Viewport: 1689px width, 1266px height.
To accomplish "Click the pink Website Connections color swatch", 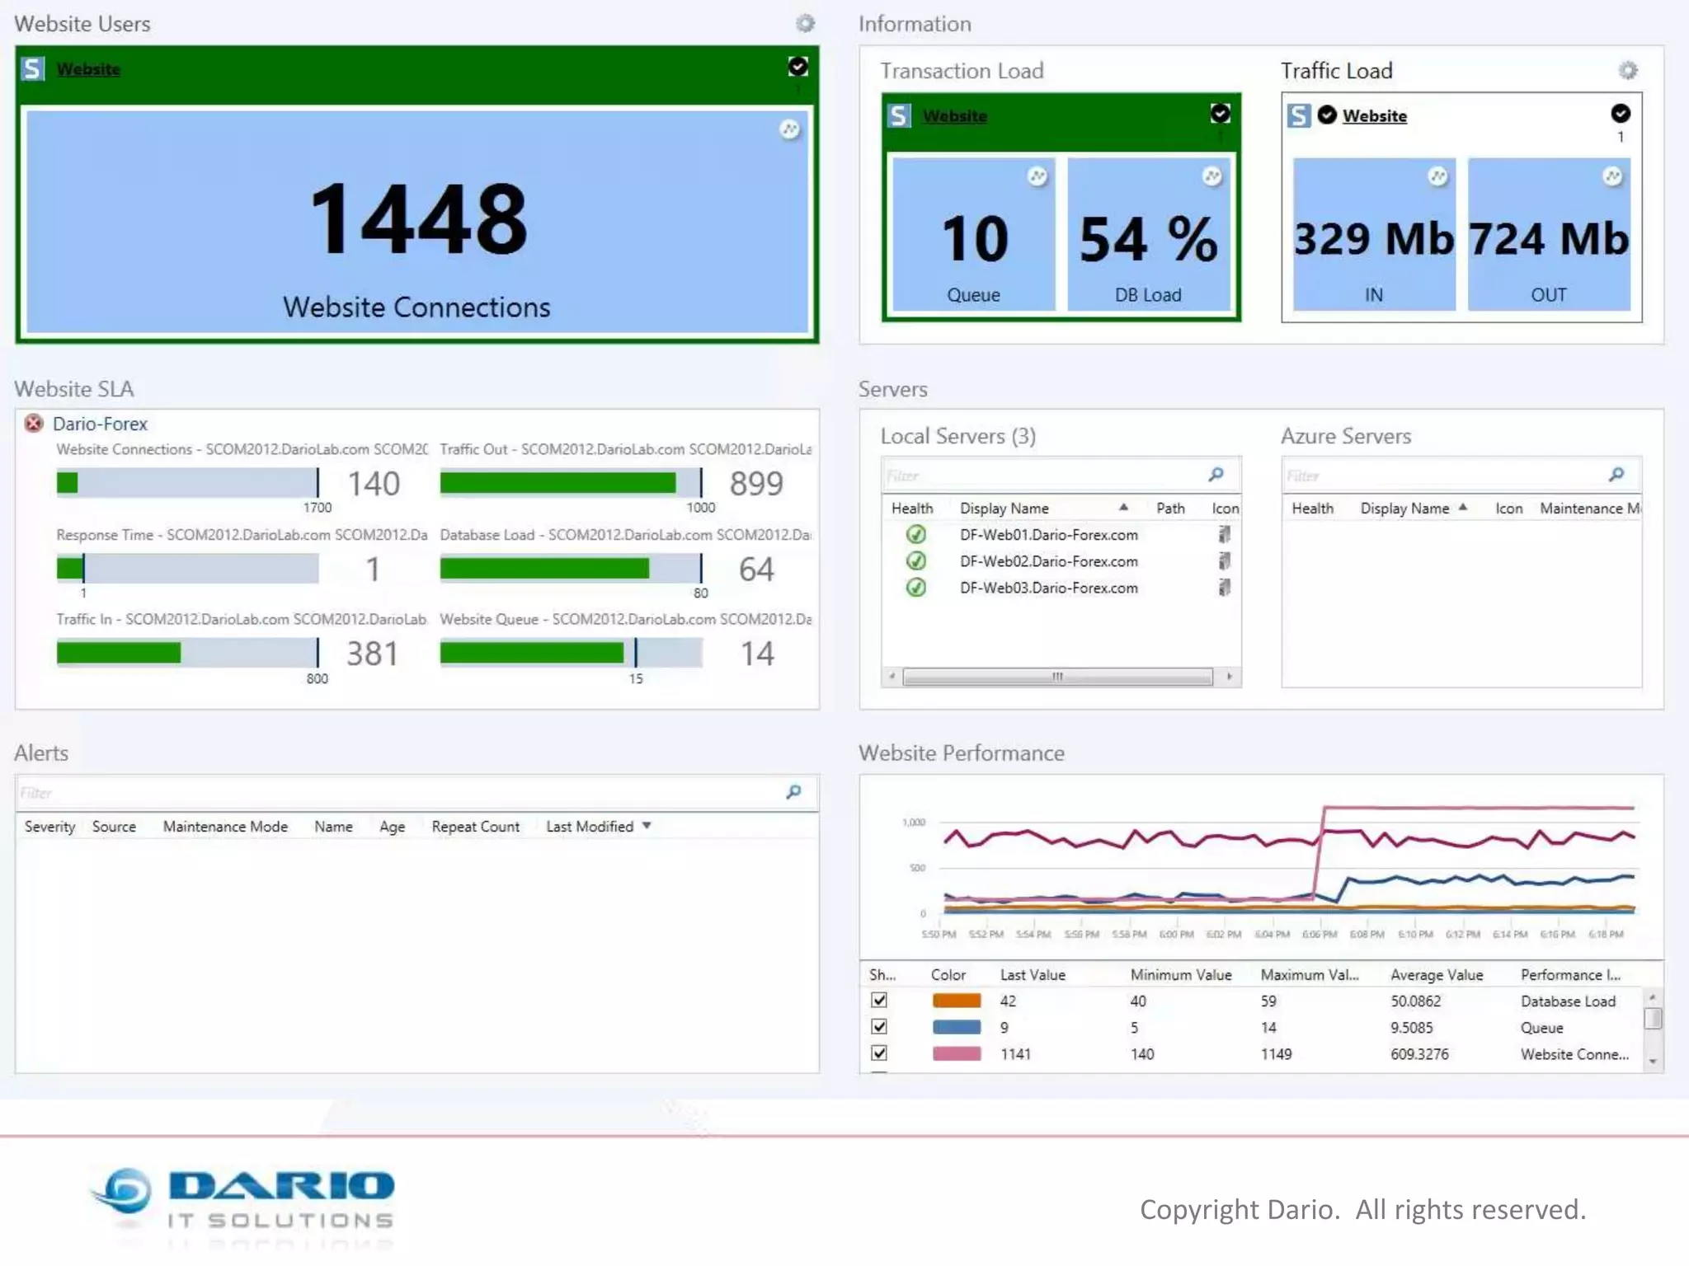I will click(x=956, y=1053).
